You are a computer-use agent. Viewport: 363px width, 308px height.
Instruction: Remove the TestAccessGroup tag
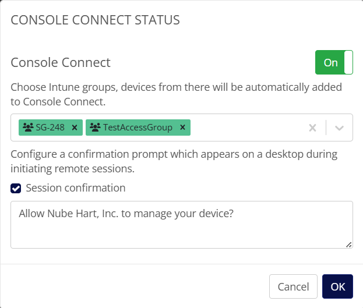182,128
